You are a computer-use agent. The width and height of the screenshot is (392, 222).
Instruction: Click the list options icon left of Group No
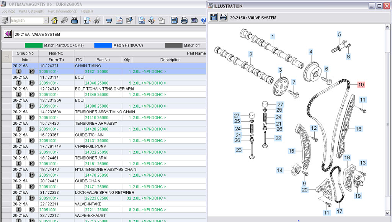click(x=7, y=56)
